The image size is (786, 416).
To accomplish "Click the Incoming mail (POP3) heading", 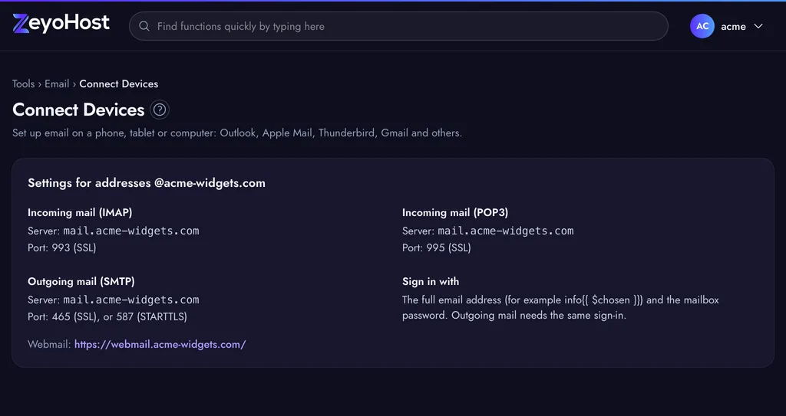I will [x=454, y=212].
